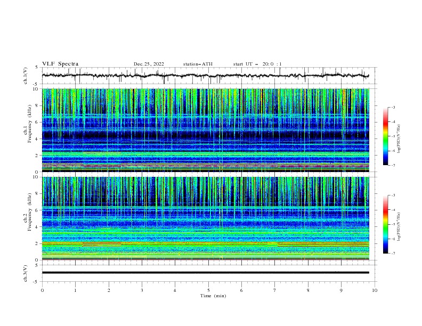Click the "Time (min)" axis title
The height and width of the screenshot is (326, 422).
(x=213, y=296)
